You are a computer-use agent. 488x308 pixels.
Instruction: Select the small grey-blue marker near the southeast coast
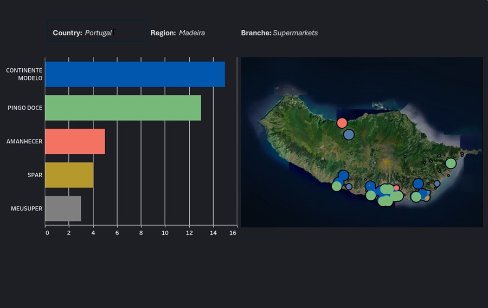437,184
